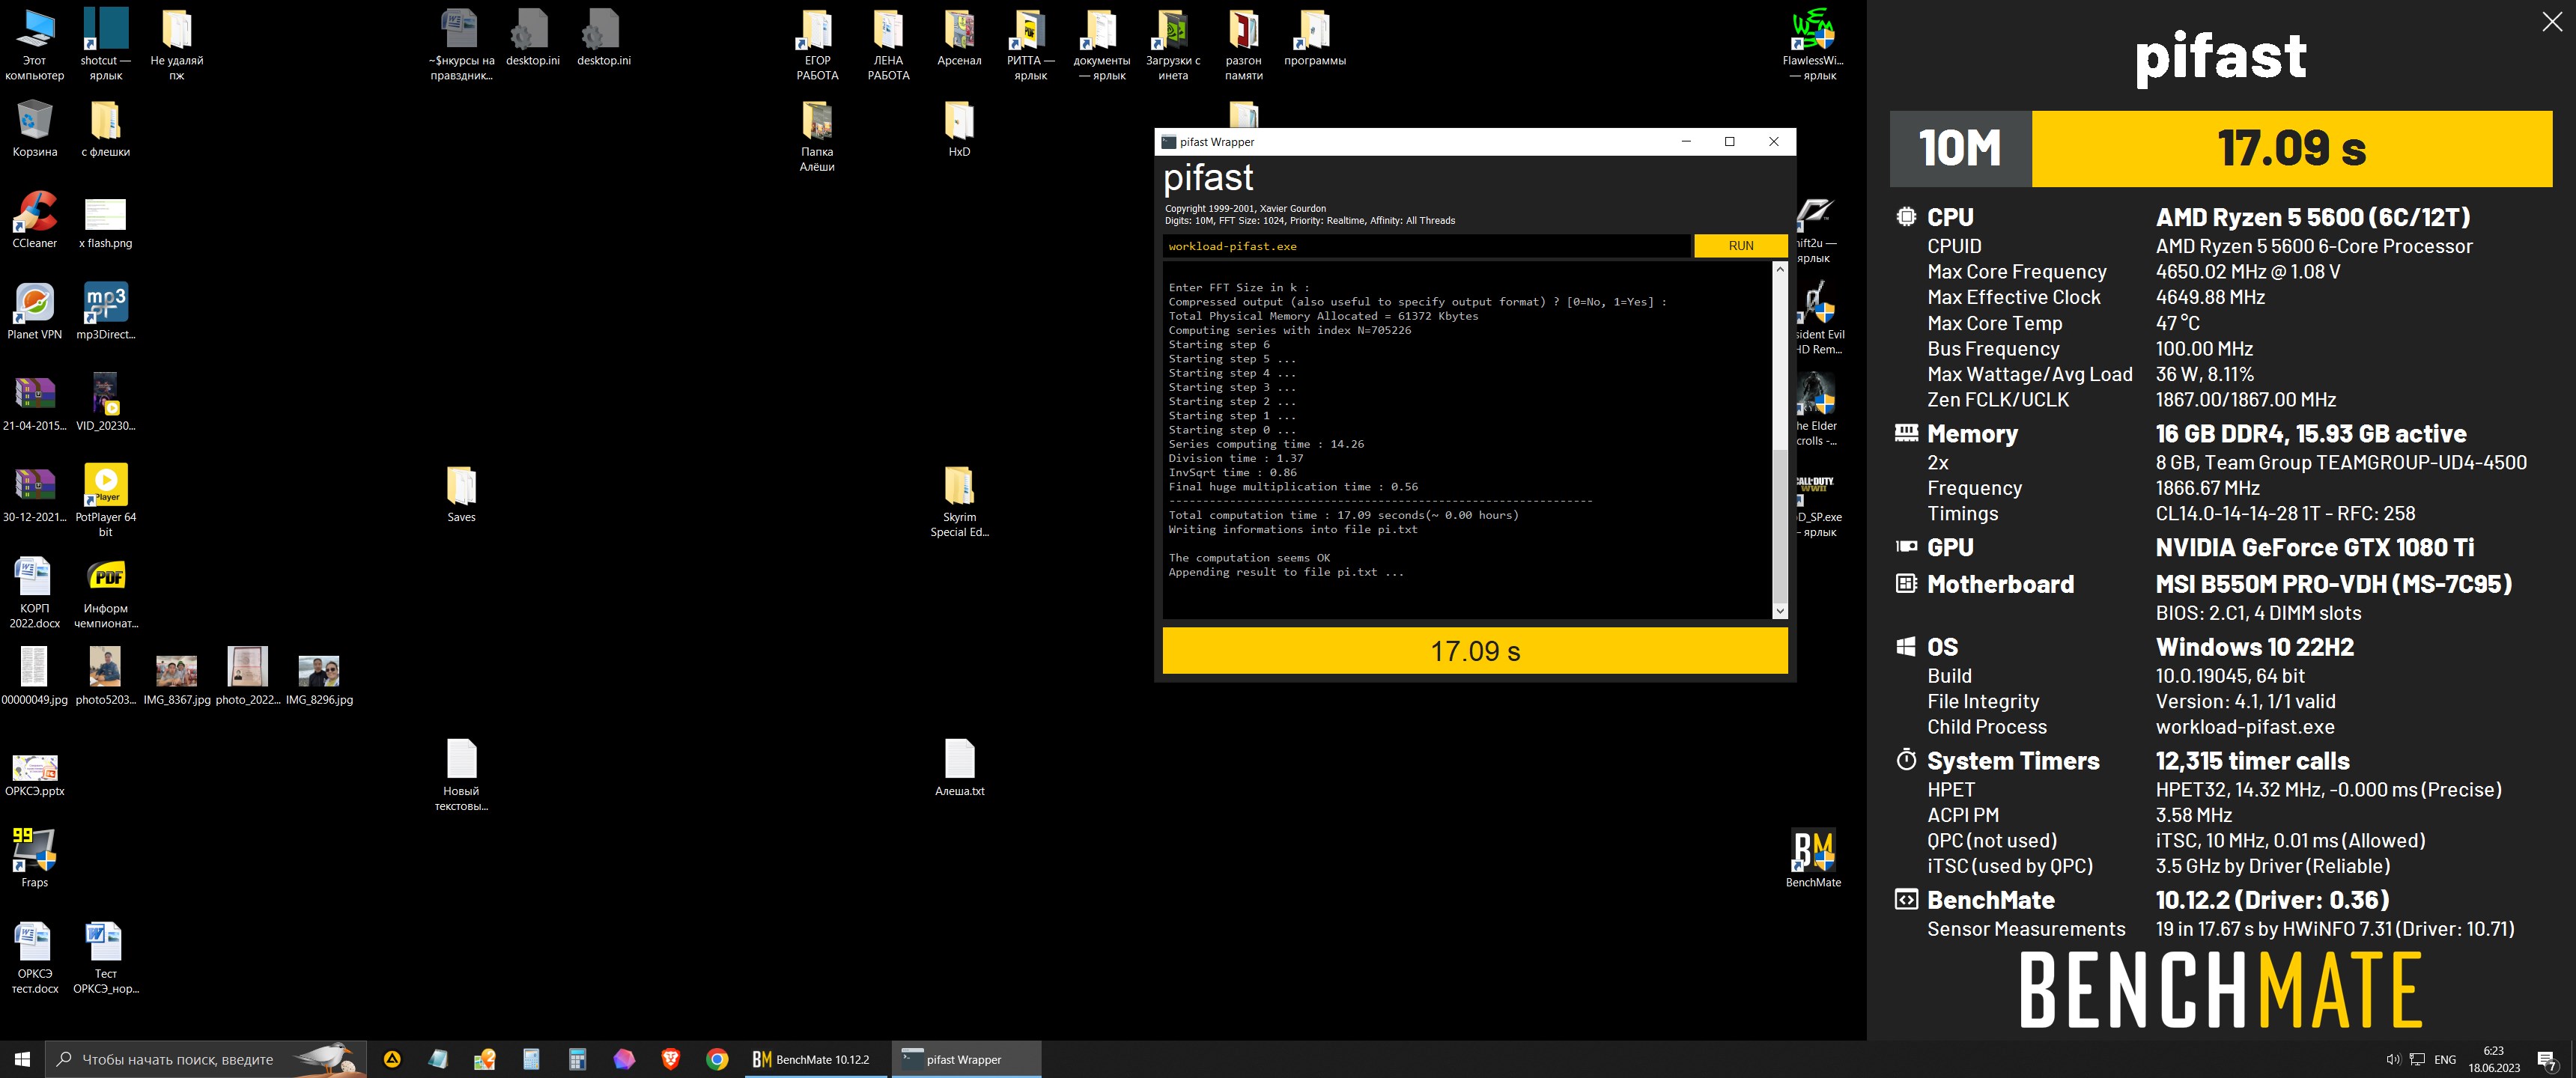Viewport: 2576px width, 1078px height.
Task: Open the Арсенал folder icon
Action: coord(959,38)
